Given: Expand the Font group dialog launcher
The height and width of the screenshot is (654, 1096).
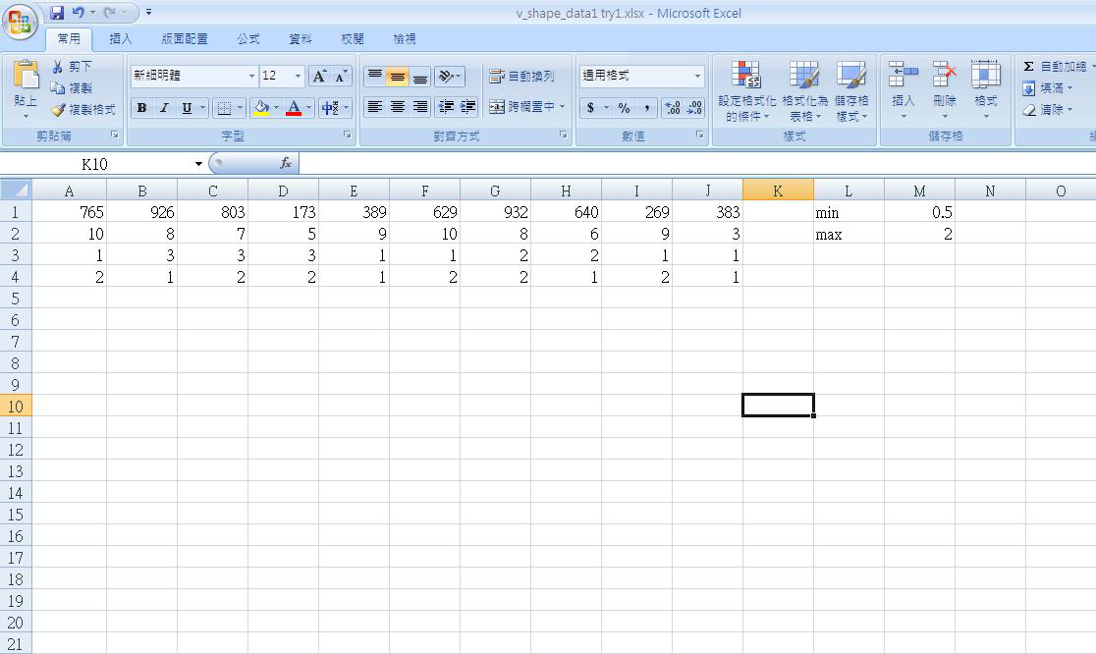Looking at the screenshot, I should coord(348,135).
